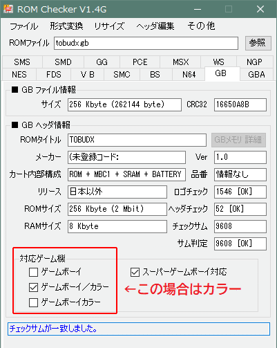Switch to the SMD tab
The image size is (277, 348).
point(63,62)
